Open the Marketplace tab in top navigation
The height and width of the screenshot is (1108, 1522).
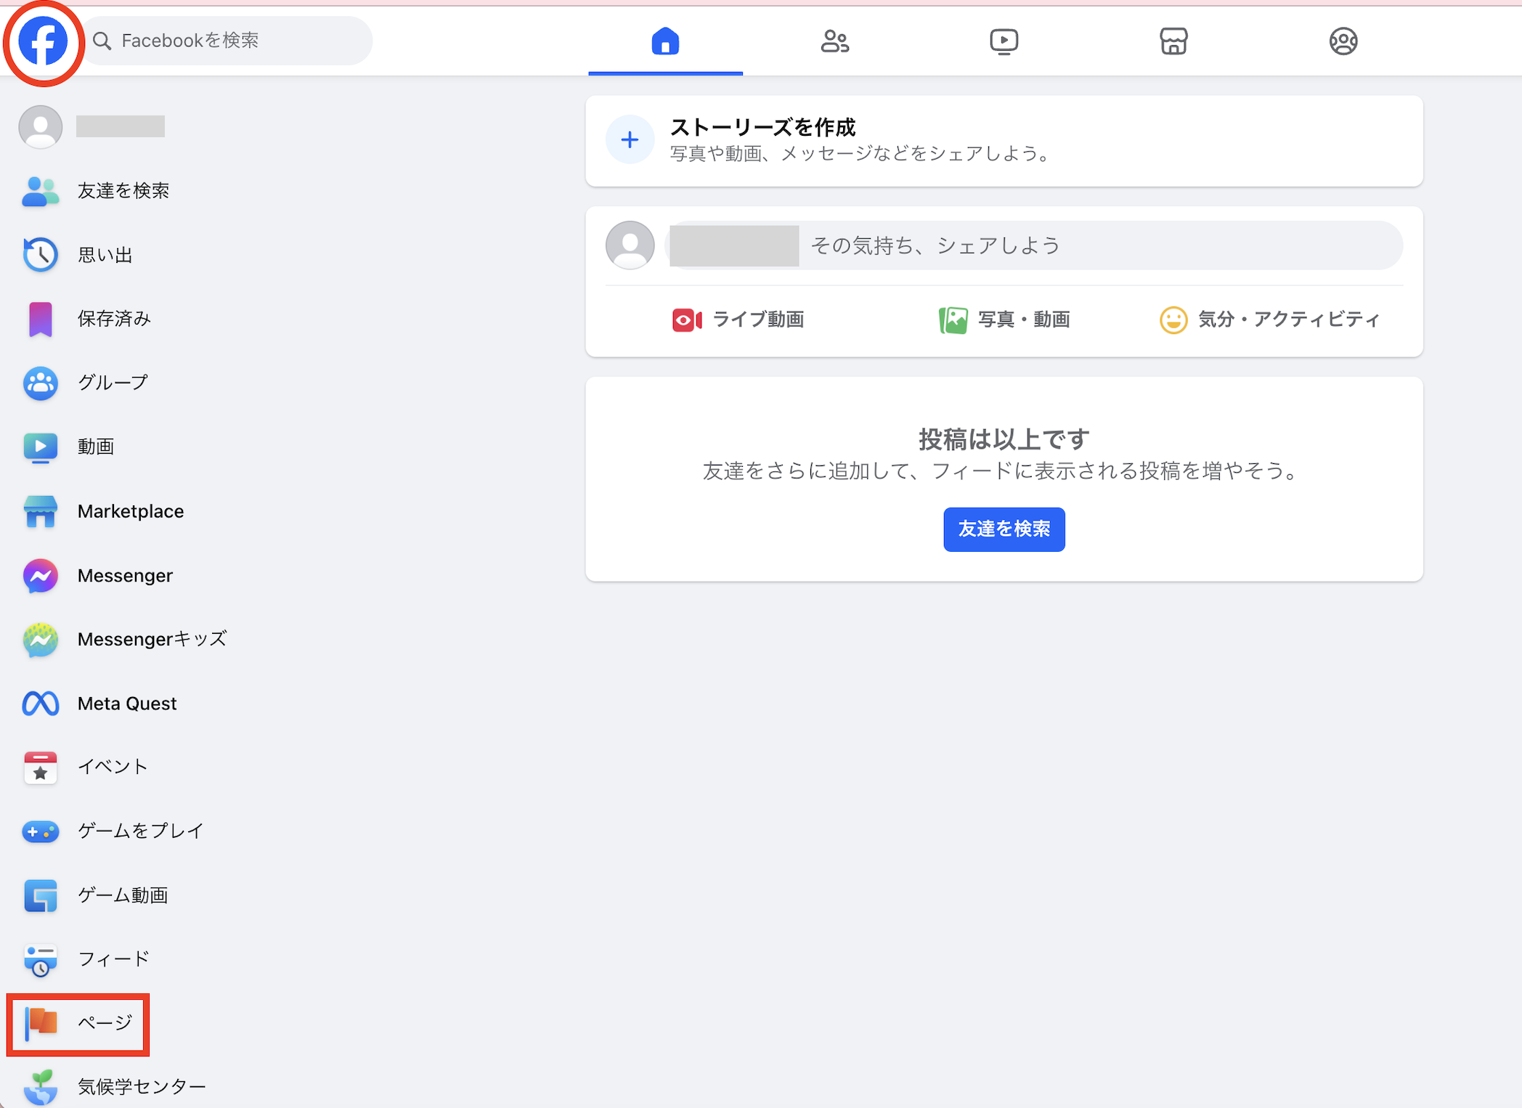coord(1173,41)
